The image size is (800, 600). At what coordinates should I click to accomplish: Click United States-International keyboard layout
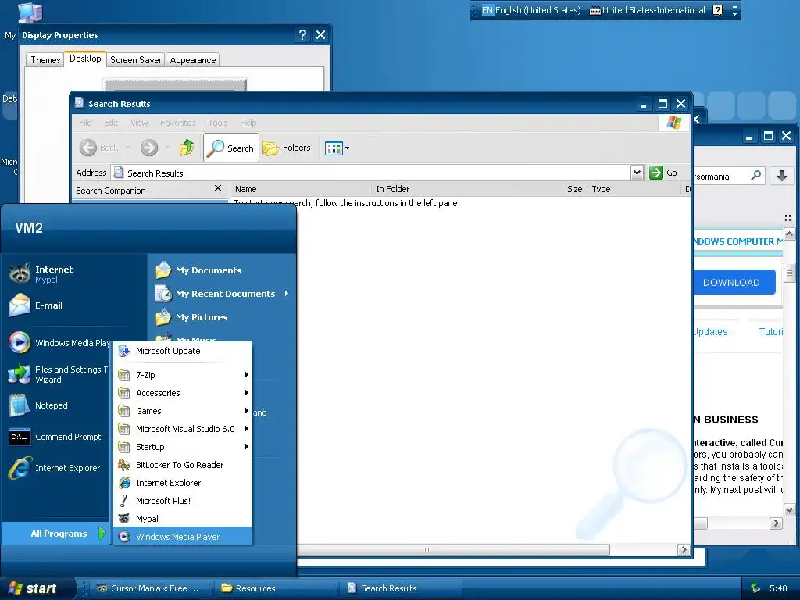coord(648,10)
